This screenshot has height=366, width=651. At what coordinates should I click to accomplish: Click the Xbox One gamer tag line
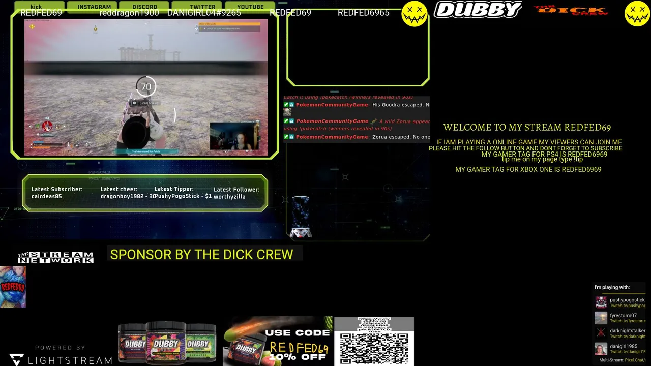[528, 170]
